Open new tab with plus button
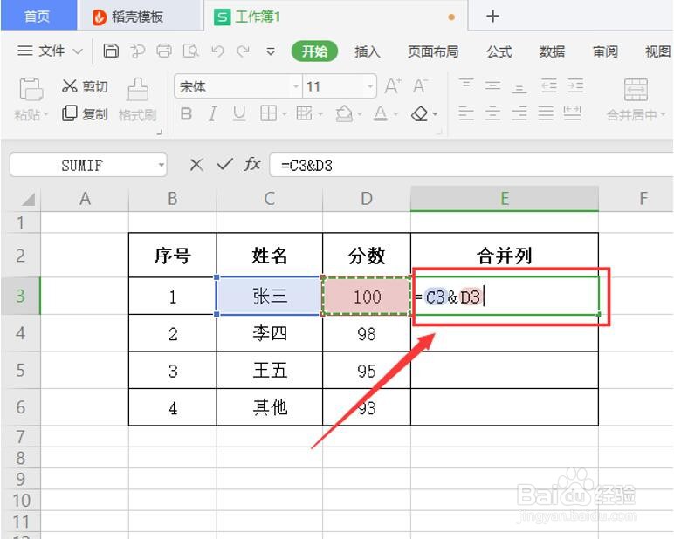Viewport: 674px width, 539px height. click(x=492, y=17)
